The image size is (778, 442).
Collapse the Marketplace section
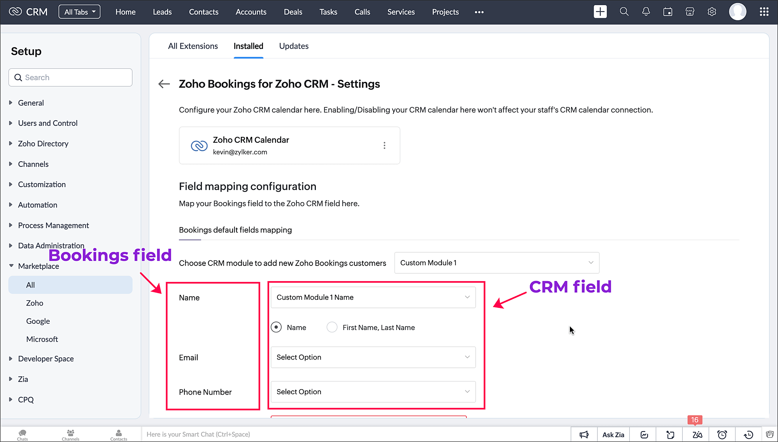pos(11,266)
